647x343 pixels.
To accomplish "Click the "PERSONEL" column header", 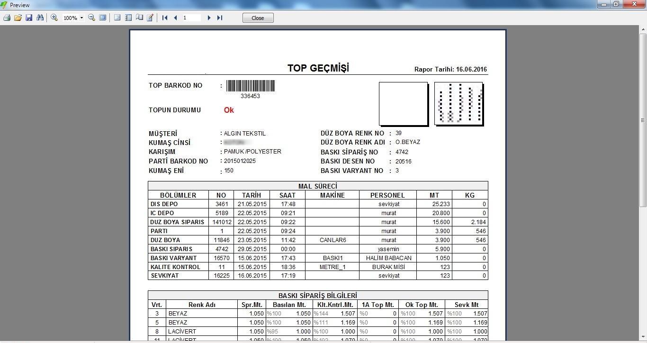I will (387, 195).
